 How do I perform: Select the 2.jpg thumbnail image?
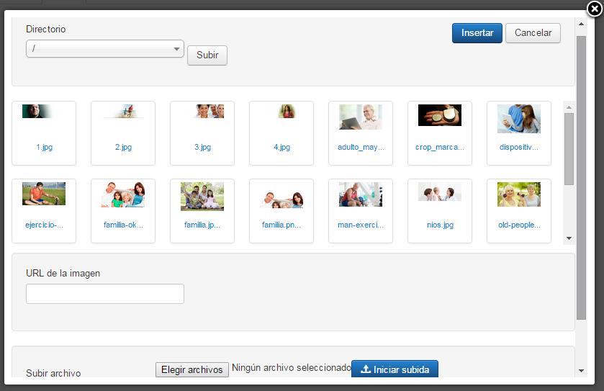pyautogui.click(x=123, y=112)
